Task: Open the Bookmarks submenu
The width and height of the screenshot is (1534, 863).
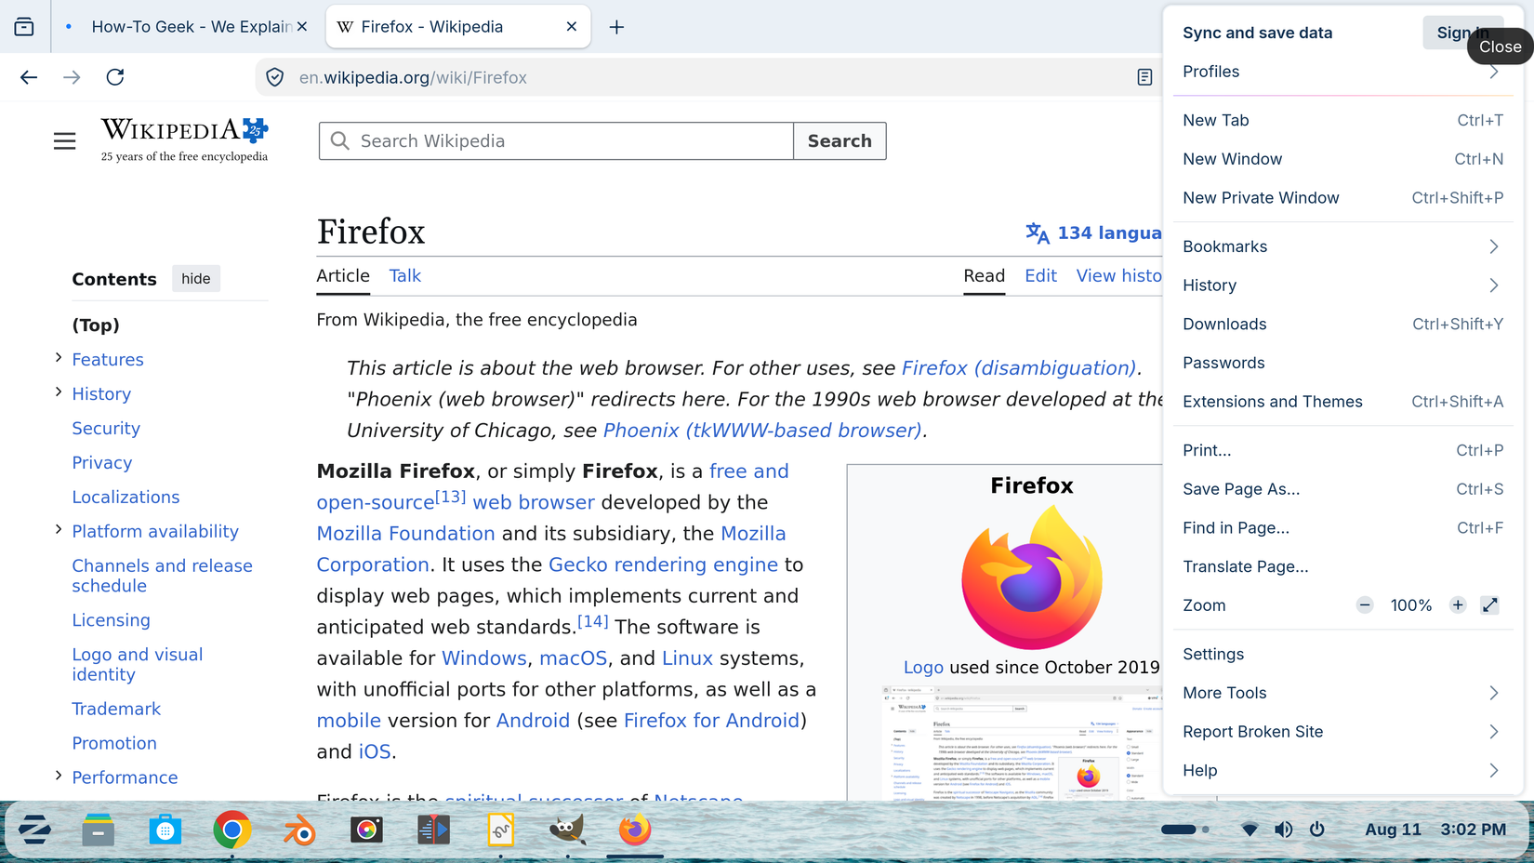Action: click(x=1342, y=246)
